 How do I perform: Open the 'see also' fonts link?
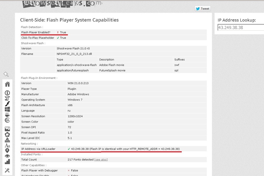[101, 160]
